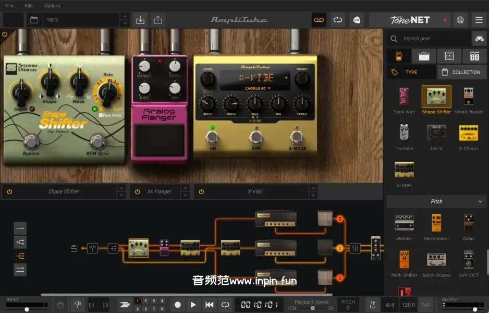The image size is (489, 313).
Task: Select single series signal chain routing
Action: [x=20, y=228]
